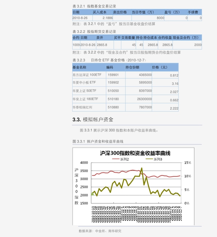This screenshot has height=237, width=217.
Task: Click the footnote about '盈亏' under table 3.2.1
Action: (114, 24)
